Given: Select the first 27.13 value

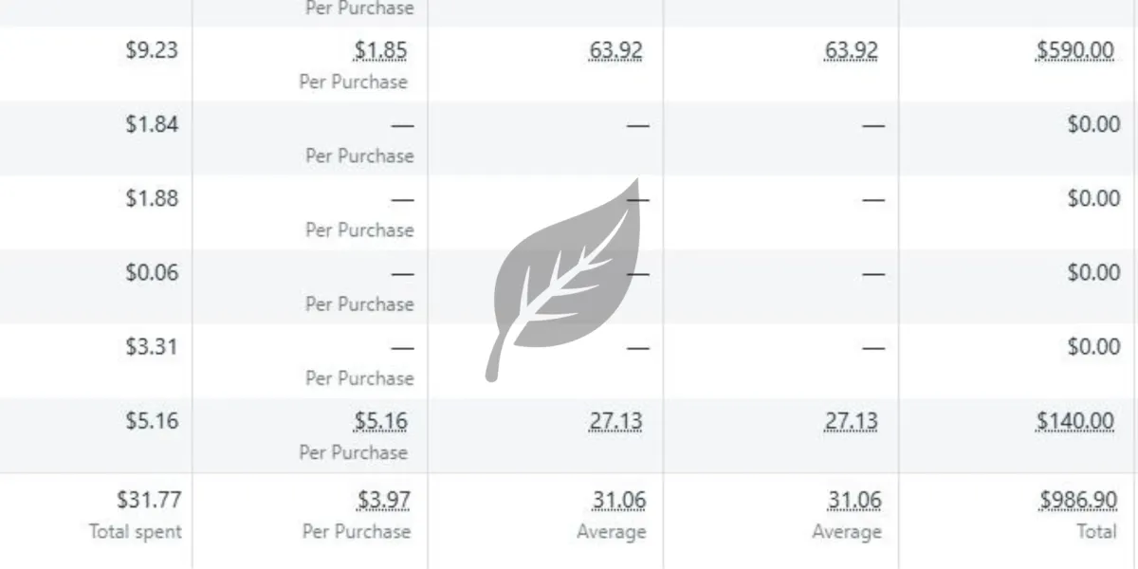Looking at the screenshot, I should coord(615,420).
